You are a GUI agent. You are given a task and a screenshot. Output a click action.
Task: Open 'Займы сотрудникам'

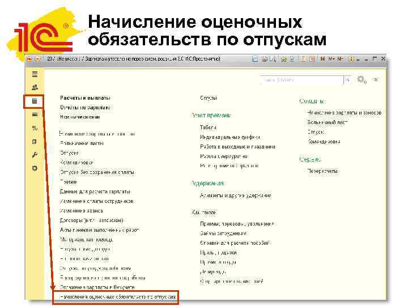point(223,233)
